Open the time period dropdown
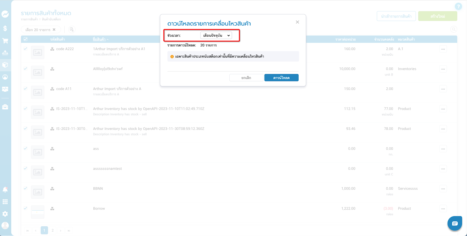The image size is (467, 236). pyautogui.click(x=216, y=36)
